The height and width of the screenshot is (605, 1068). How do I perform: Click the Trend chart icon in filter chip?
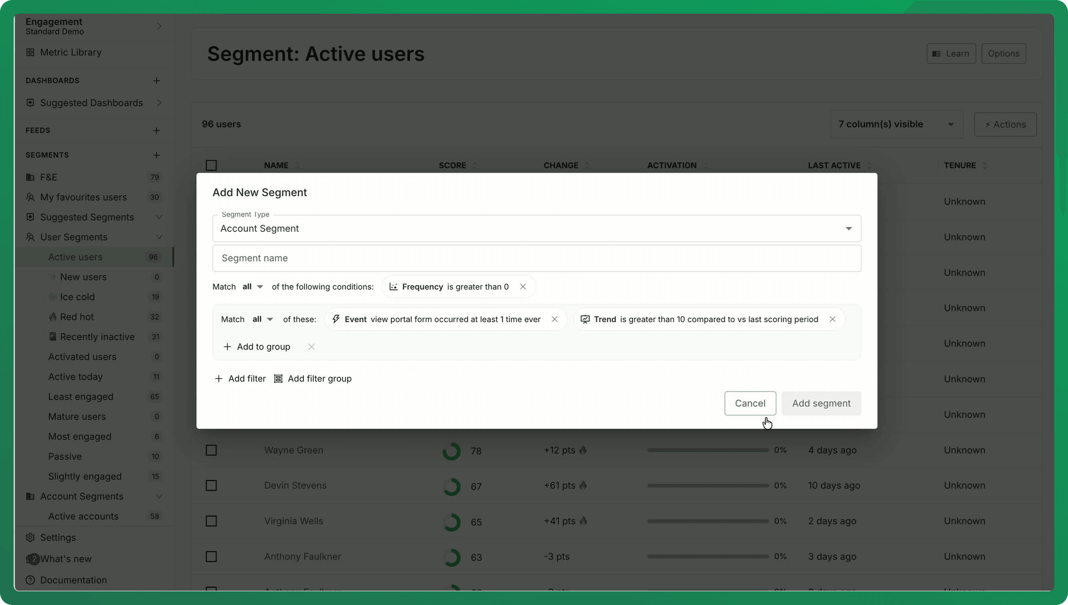585,319
